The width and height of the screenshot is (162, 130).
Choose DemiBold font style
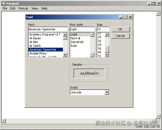pyautogui.click(x=80, y=42)
